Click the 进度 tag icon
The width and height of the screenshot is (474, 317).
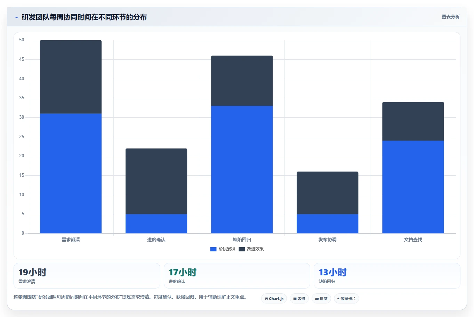(317, 299)
